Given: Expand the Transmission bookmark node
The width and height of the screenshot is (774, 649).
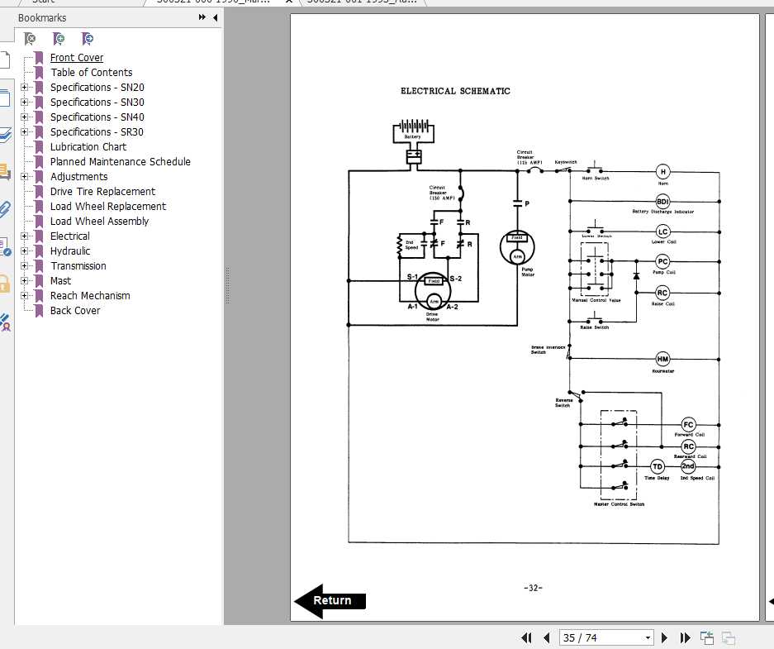Looking at the screenshot, I should click(x=24, y=265).
